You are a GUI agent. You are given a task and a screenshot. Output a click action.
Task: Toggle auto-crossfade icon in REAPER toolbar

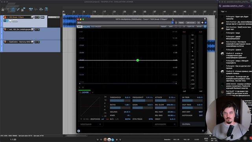coord(8,9)
